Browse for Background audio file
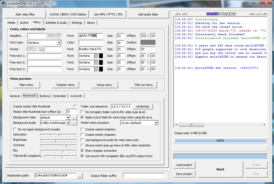 [x=74, y=123]
